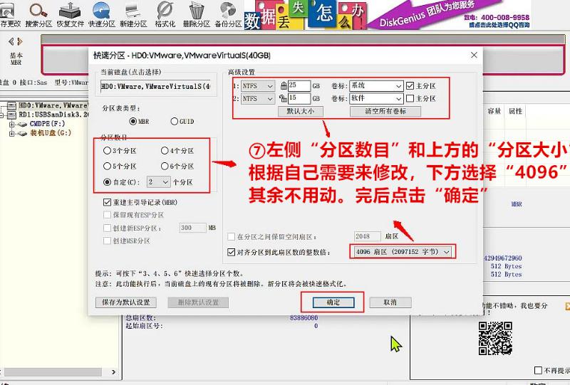The width and height of the screenshot is (570, 385).
Task: Enable primary partition (主分区) for partition 2
Action: click(410, 98)
